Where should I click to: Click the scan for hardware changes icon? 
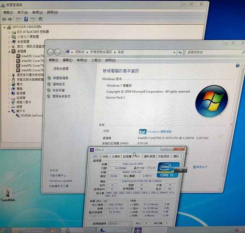click(x=40, y=19)
